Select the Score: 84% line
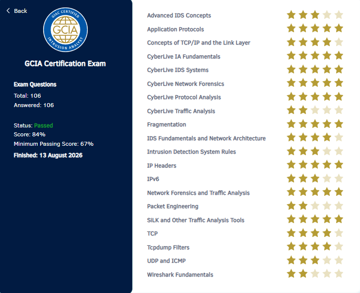This screenshot has height=293, width=360. (29, 134)
